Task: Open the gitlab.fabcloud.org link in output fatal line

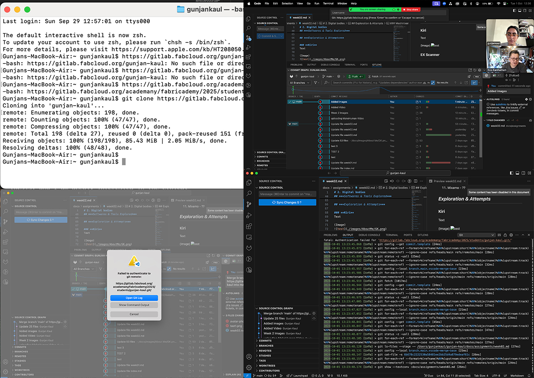Action: (x=445, y=240)
